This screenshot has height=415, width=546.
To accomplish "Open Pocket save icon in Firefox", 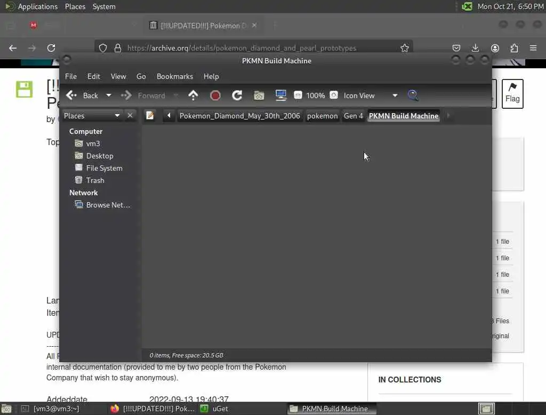I will coord(456,48).
